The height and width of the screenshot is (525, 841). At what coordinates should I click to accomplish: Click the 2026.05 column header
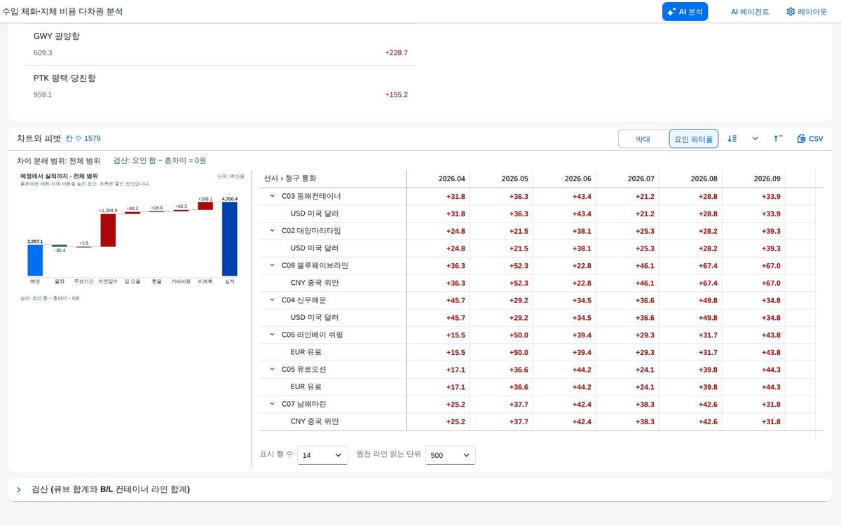[x=501, y=178]
